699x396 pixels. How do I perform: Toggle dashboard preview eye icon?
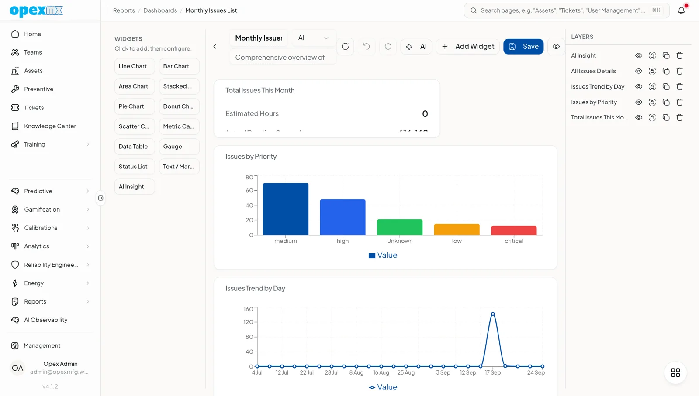(556, 46)
